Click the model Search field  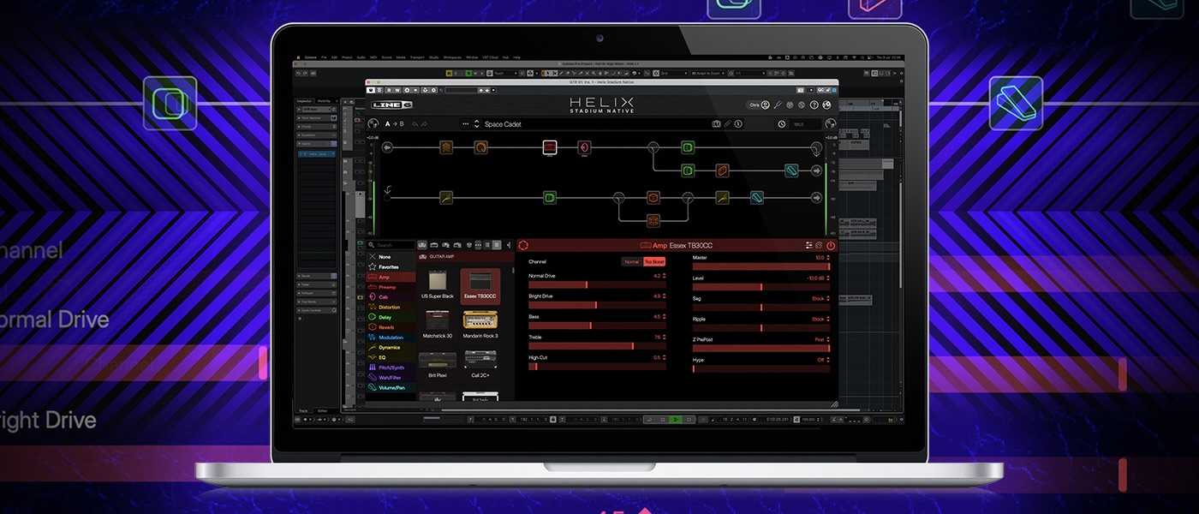[391, 245]
